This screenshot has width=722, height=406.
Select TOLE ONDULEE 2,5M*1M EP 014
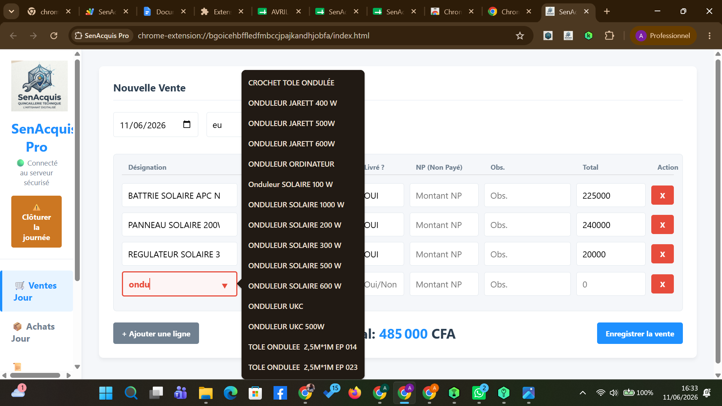click(x=303, y=347)
